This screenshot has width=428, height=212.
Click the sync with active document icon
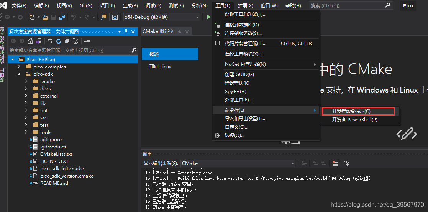50,41
